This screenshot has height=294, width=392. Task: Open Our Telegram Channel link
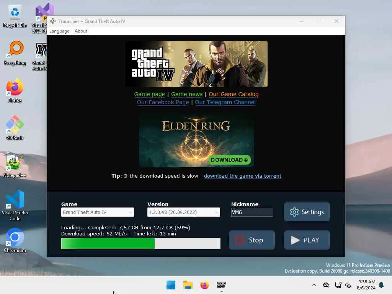pyautogui.click(x=225, y=102)
